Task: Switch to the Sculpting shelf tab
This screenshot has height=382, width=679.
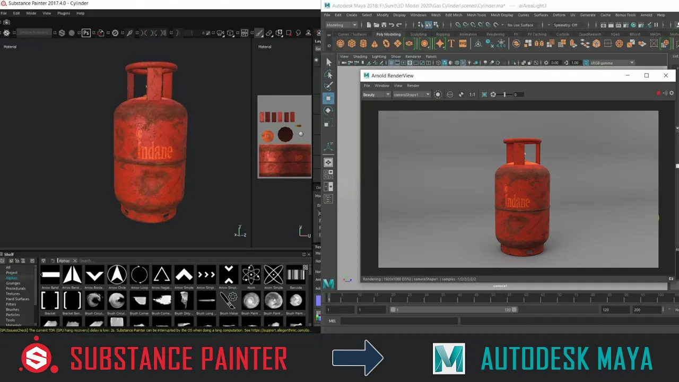Action: coord(418,34)
